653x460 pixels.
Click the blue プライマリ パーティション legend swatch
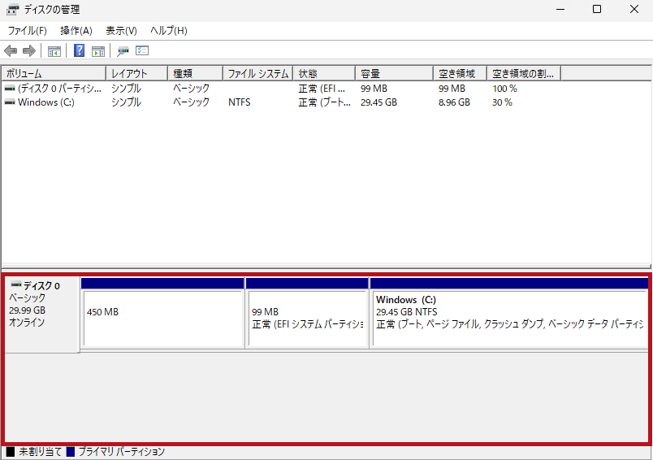71,452
